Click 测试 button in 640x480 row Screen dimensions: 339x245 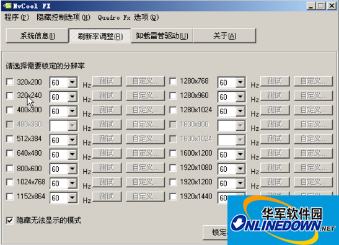click(107, 153)
